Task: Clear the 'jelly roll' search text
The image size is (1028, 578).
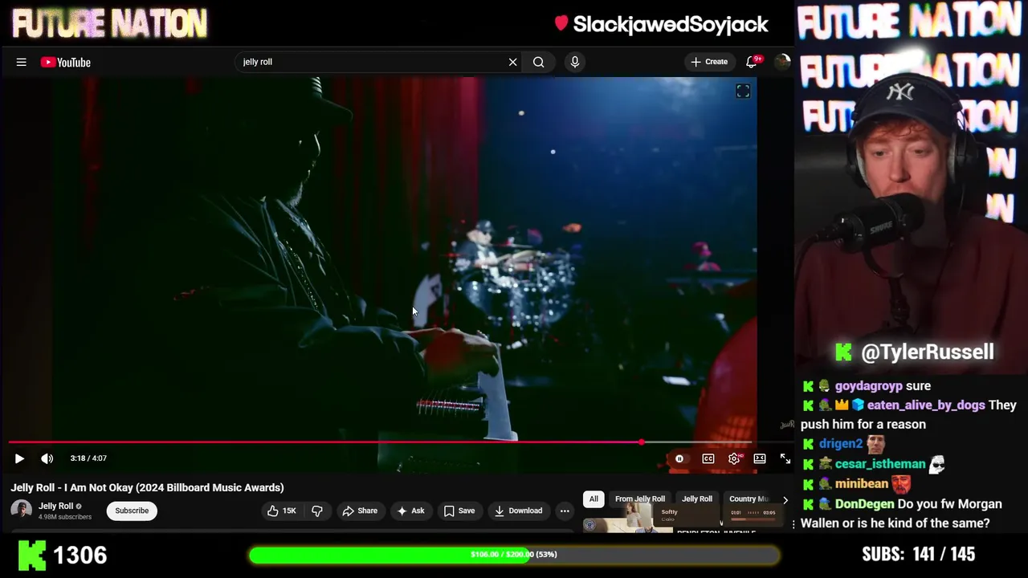Action: tap(512, 62)
